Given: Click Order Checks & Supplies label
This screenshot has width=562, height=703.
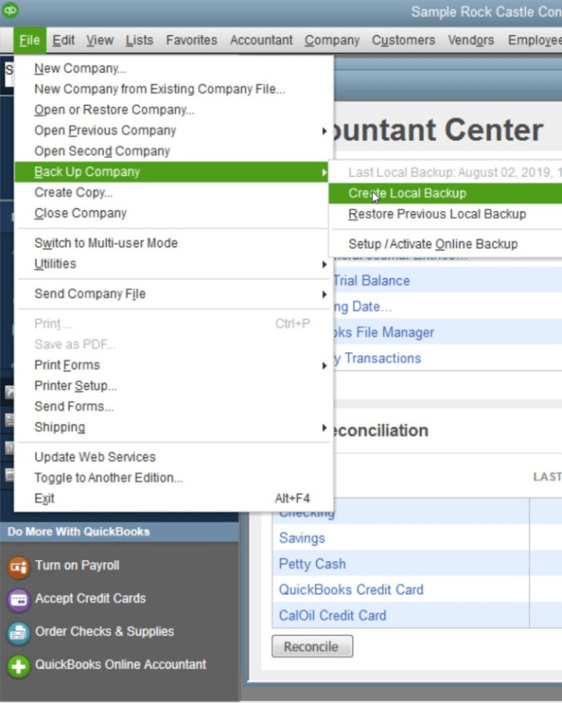Looking at the screenshot, I should pyautogui.click(x=105, y=631).
